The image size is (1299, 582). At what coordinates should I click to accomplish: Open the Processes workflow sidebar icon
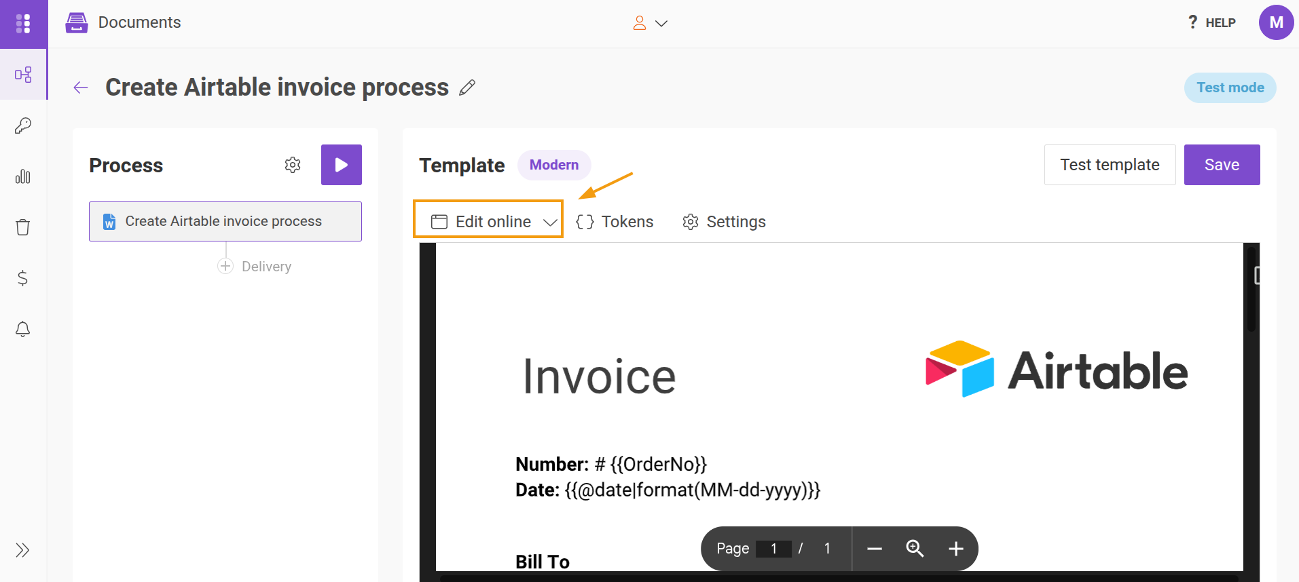click(x=23, y=74)
